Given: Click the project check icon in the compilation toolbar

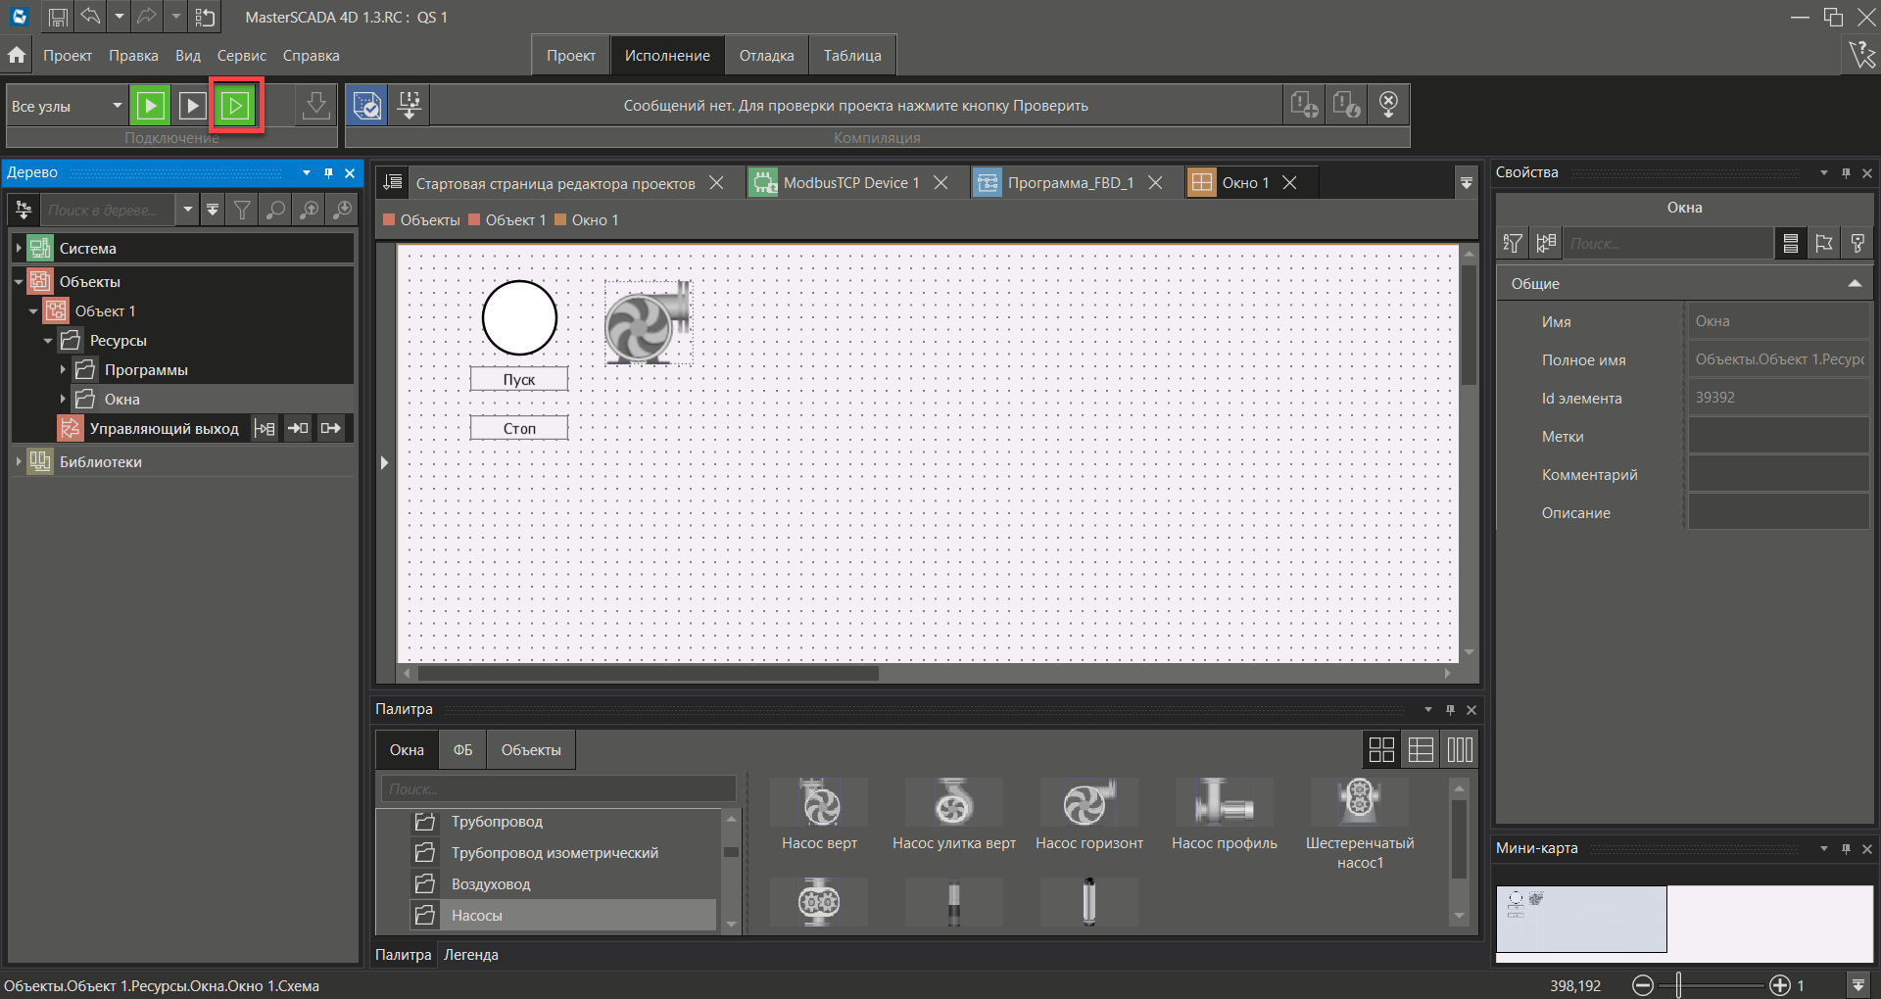Looking at the screenshot, I should pos(367,106).
